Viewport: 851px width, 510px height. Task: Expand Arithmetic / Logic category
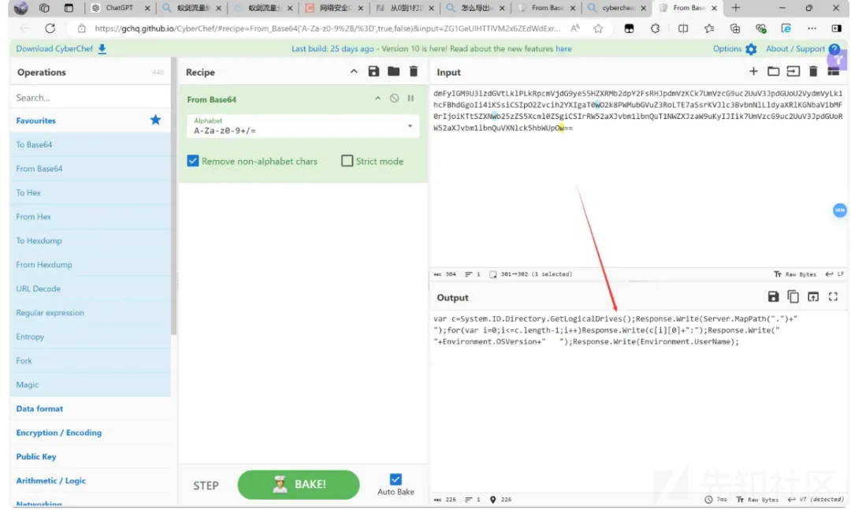pos(90,480)
